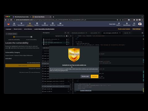The width and height of the screenshot is (148, 111).
Task: Expand the Training dropdown menu
Action: click(x=30, y=24)
